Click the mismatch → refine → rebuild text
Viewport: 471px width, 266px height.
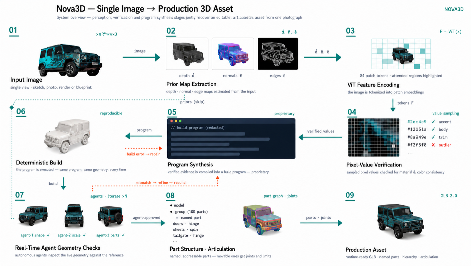click(x=160, y=183)
